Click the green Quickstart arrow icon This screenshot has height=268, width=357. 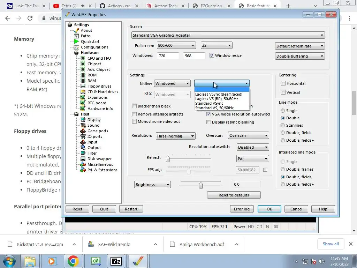coord(76,42)
